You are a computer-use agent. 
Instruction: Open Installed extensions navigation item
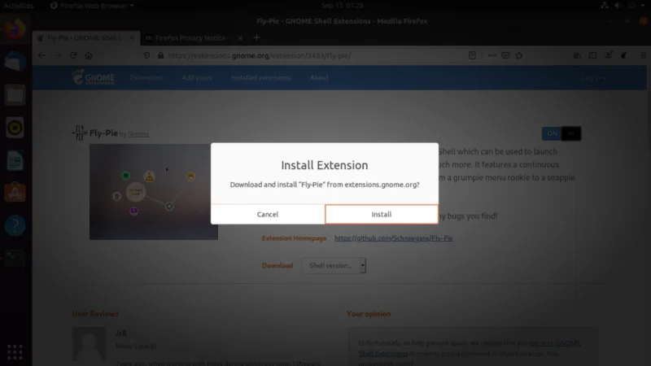click(x=261, y=77)
